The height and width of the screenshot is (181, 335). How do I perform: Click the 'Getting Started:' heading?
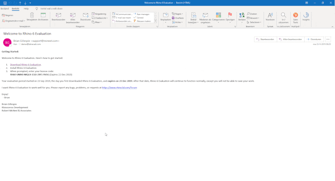pyautogui.click(x=10, y=52)
